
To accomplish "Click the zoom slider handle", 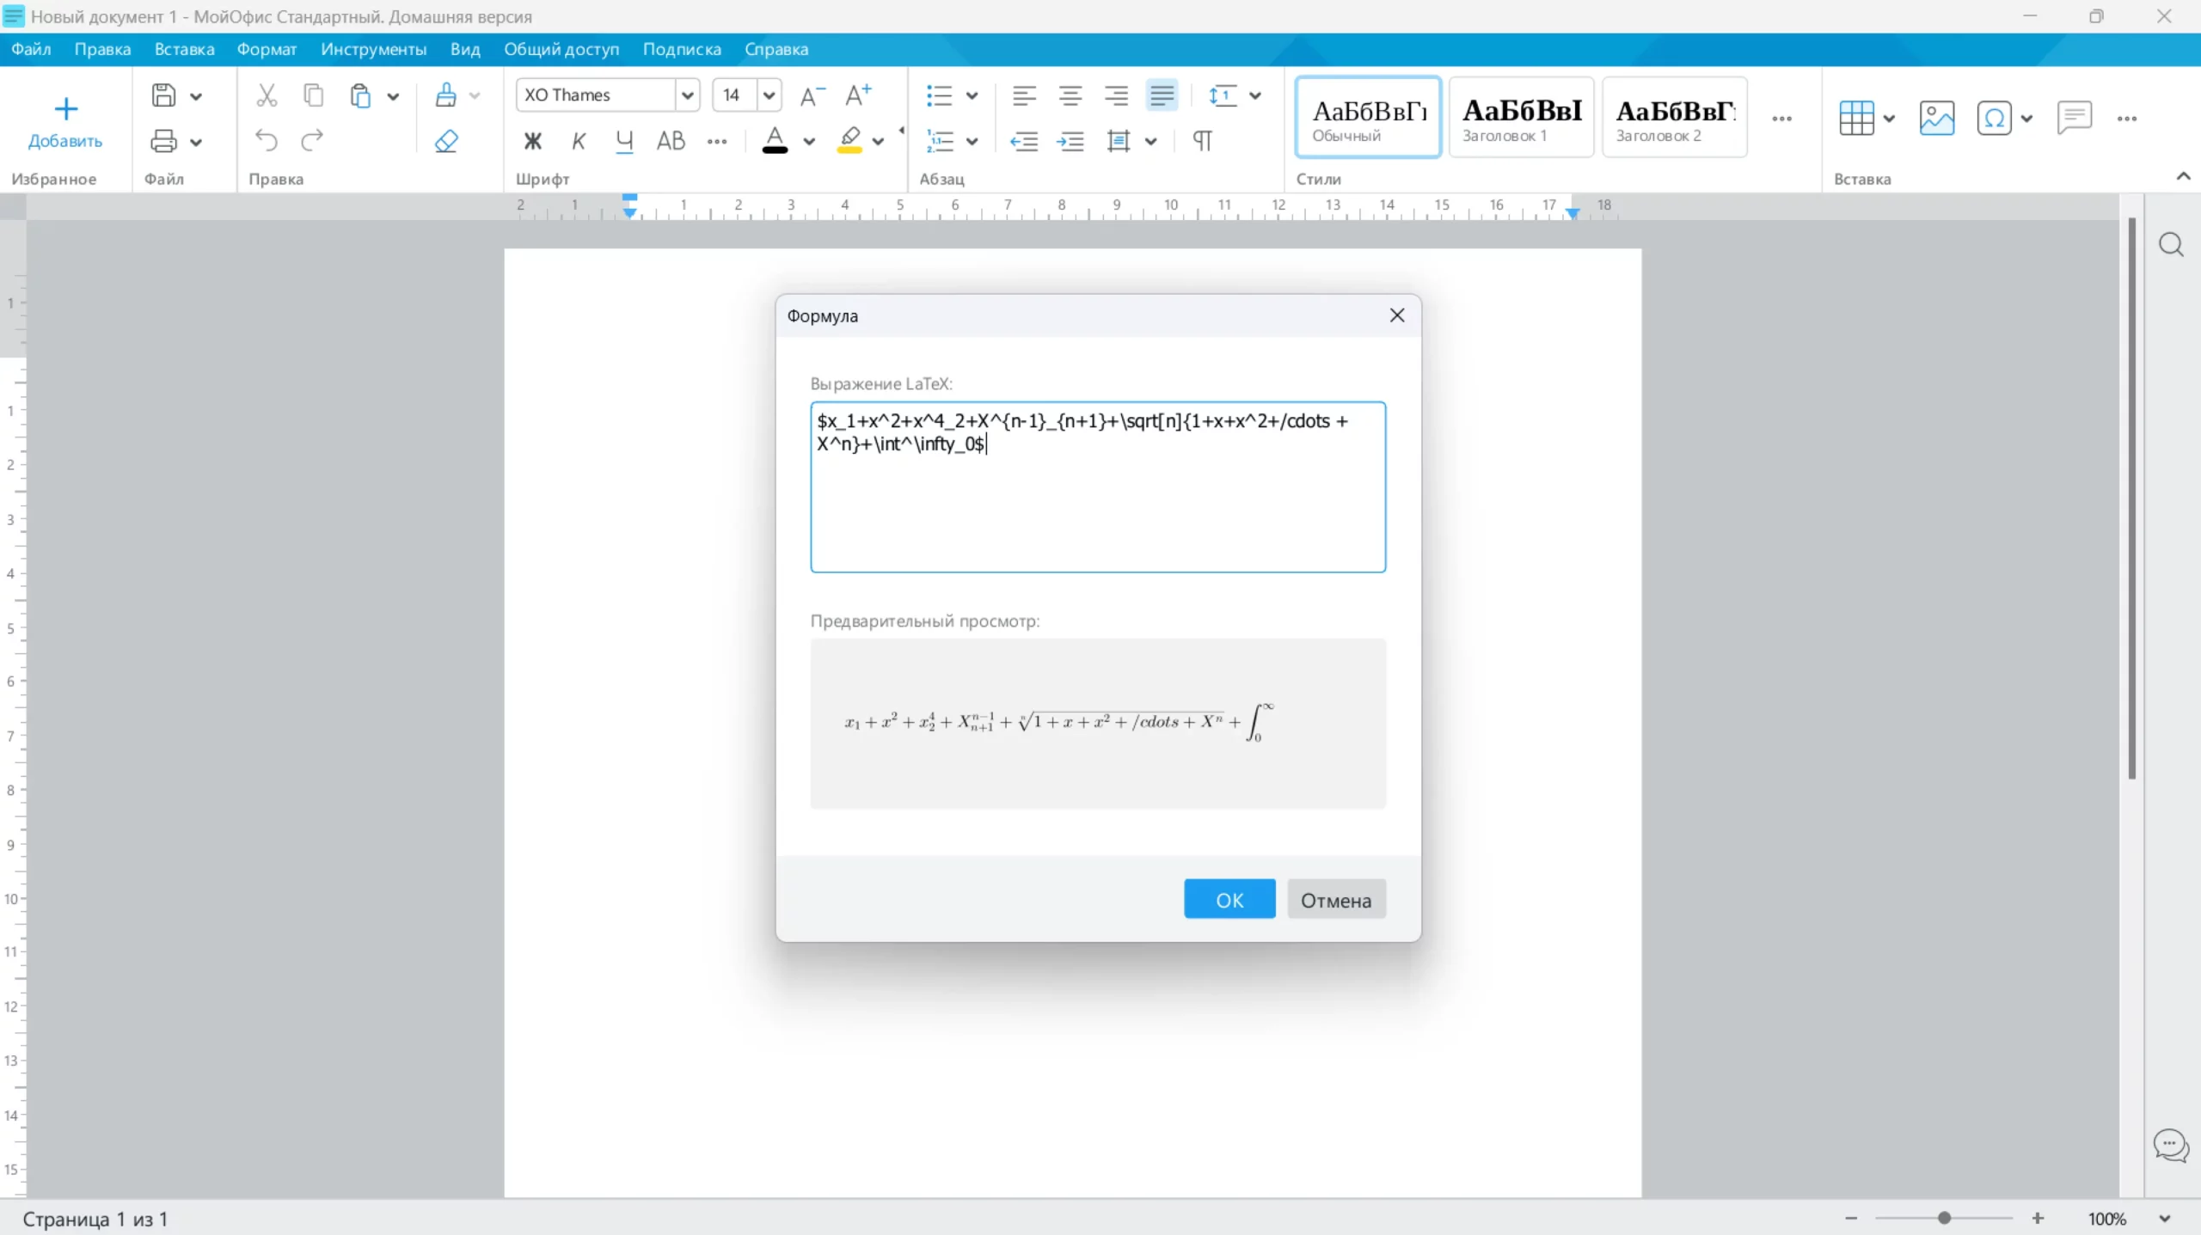I will click(x=1944, y=1218).
